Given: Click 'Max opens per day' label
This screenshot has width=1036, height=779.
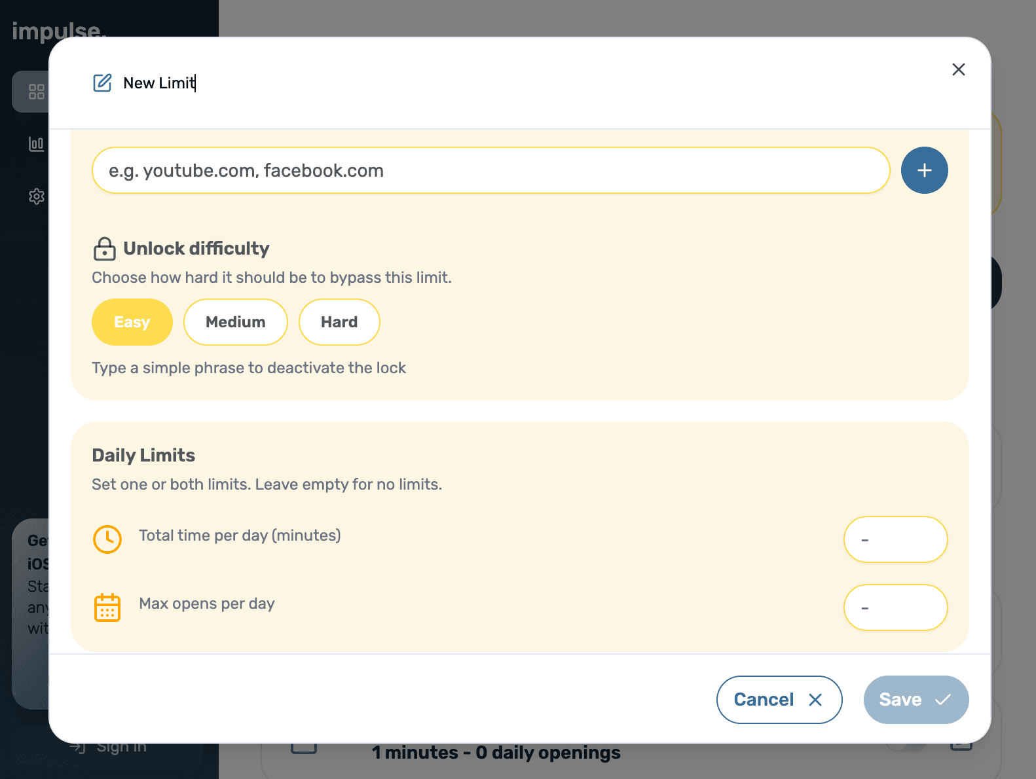Looking at the screenshot, I should [x=207, y=604].
